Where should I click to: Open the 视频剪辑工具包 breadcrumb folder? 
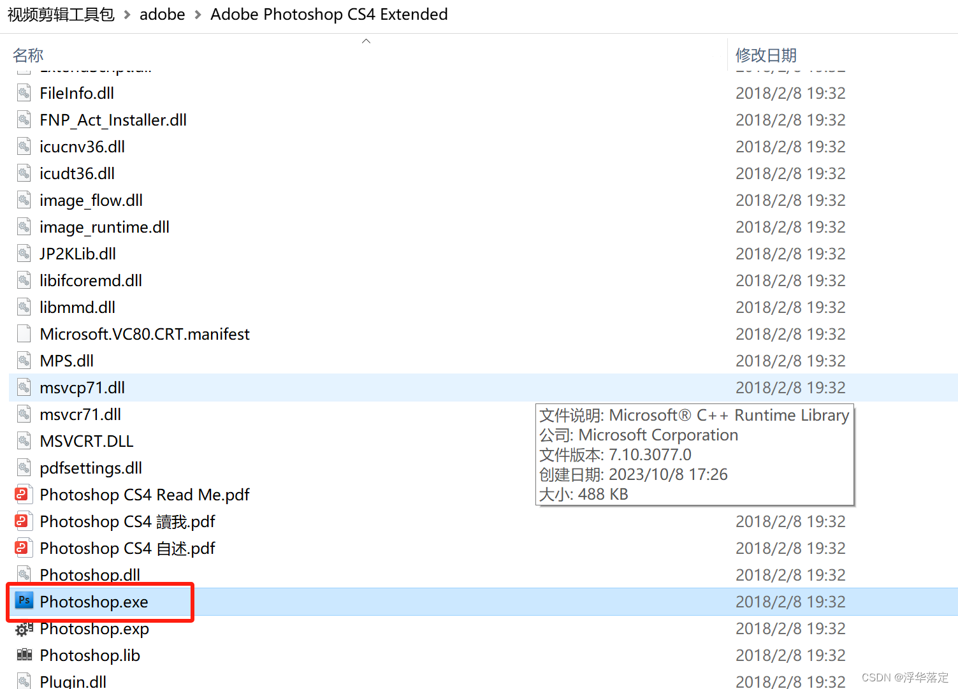pos(61,14)
